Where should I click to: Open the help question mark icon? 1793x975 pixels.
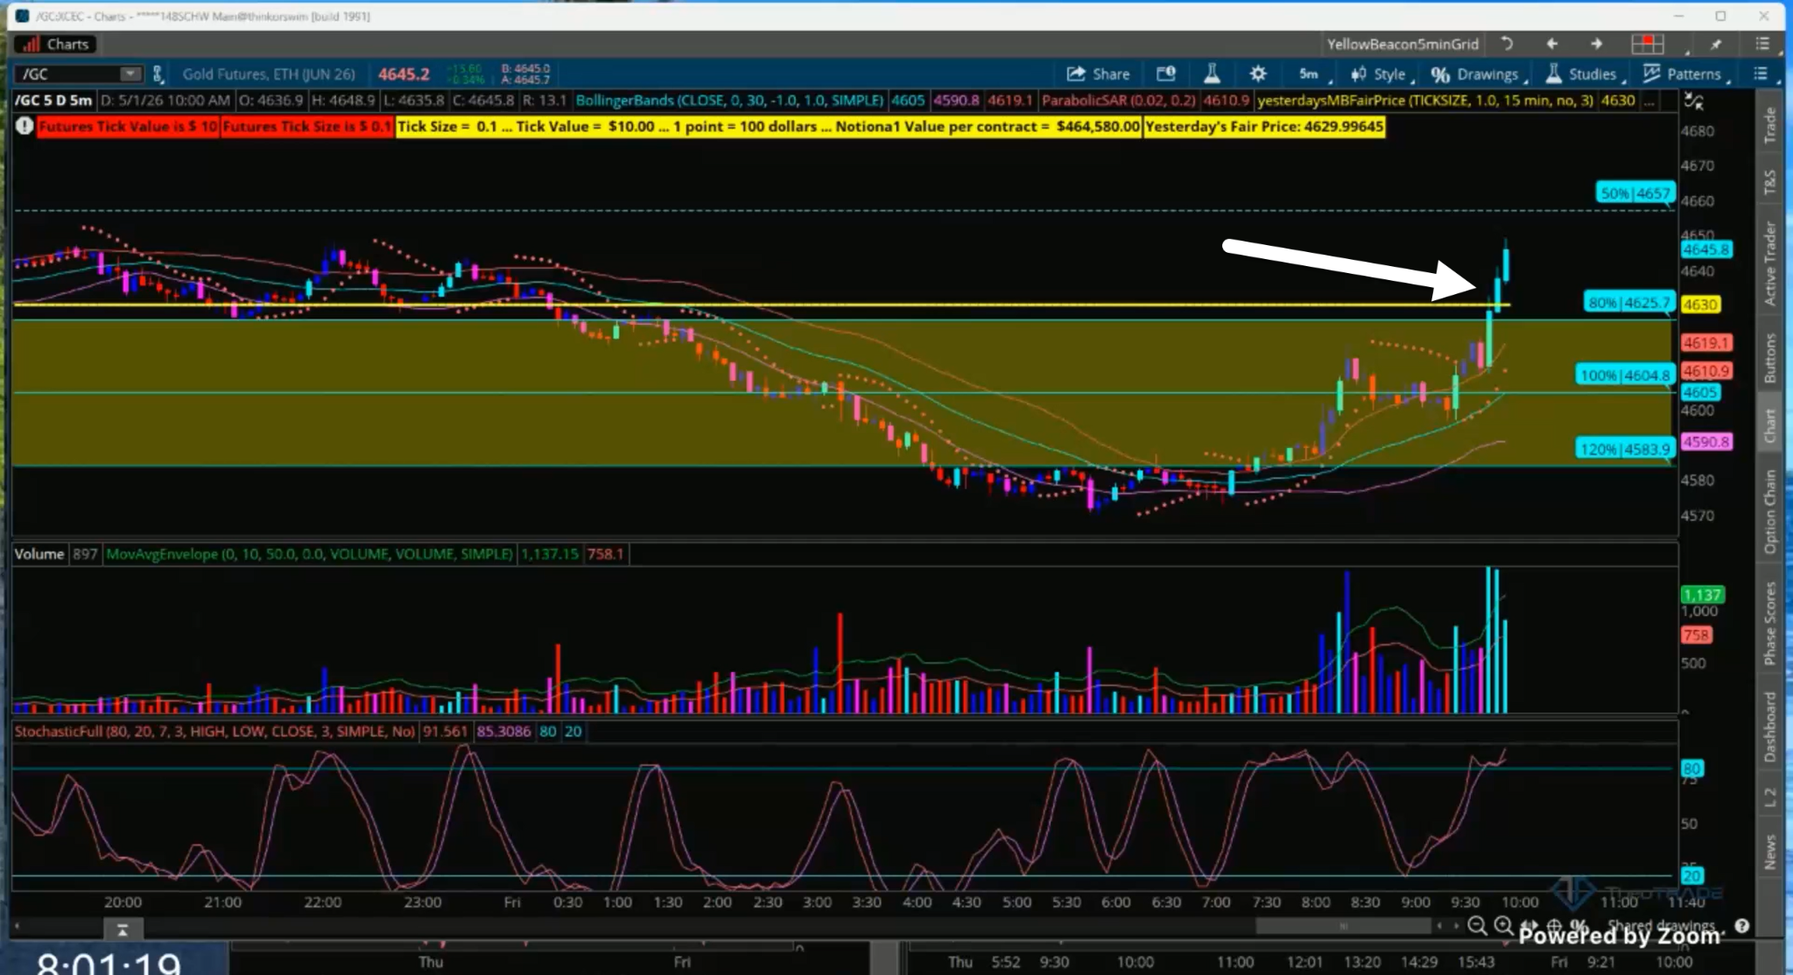point(1742,925)
